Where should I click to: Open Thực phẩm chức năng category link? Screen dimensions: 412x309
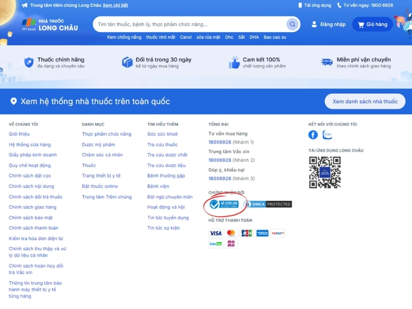(x=107, y=134)
